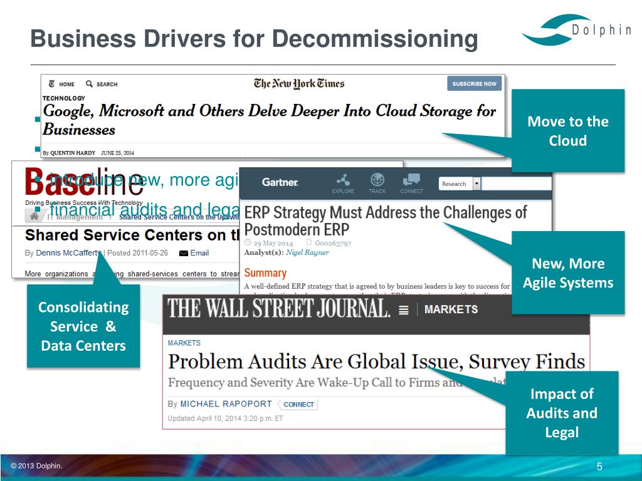
Task: Click the Gartner search input field
Action: (x=516, y=184)
